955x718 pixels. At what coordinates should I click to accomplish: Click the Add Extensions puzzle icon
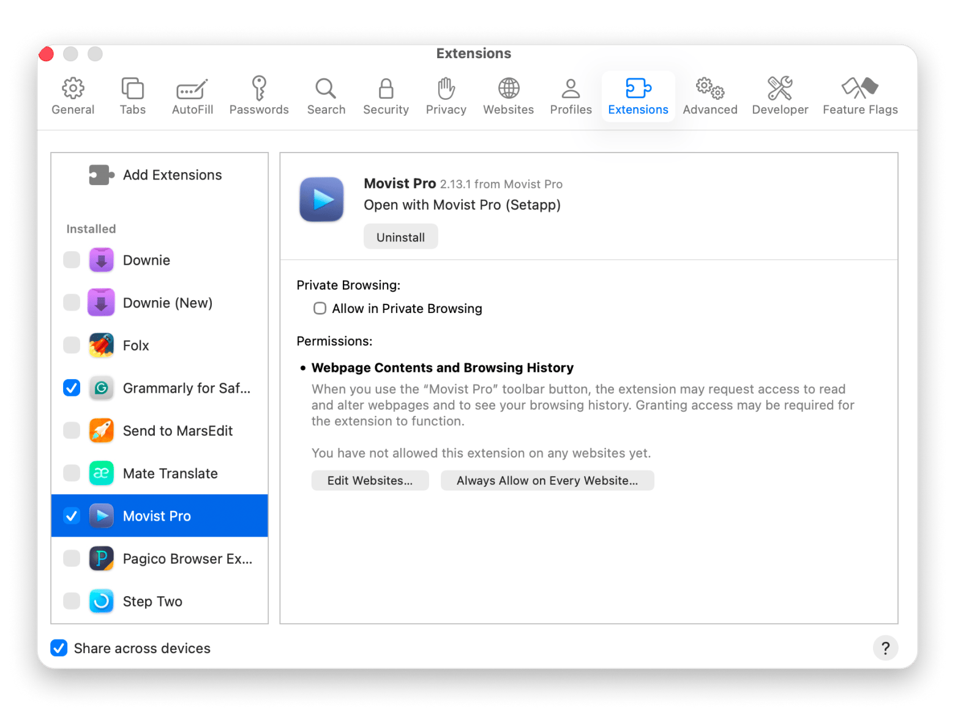pyautogui.click(x=101, y=175)
